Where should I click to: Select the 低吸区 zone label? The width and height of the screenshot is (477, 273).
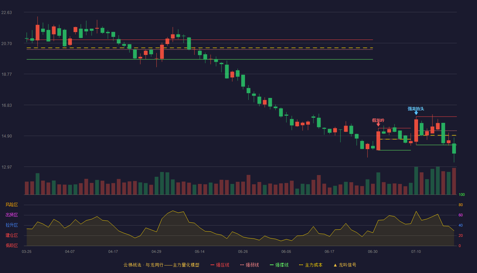click(x=12, y=245)
